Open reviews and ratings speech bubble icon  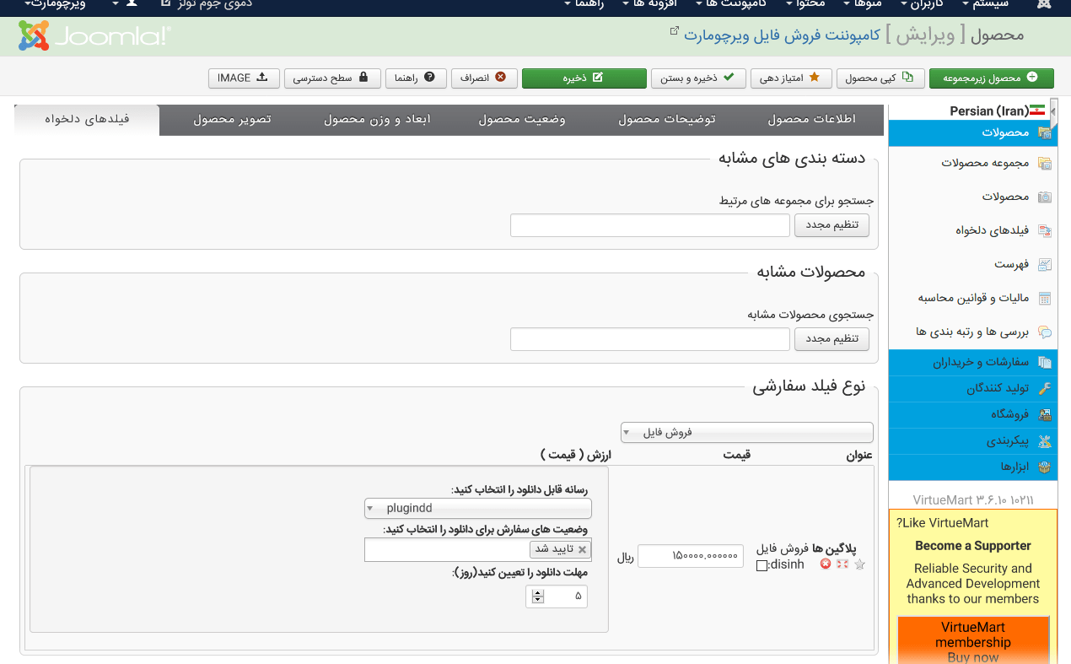pyautogui.click(x=1045, y=332)
